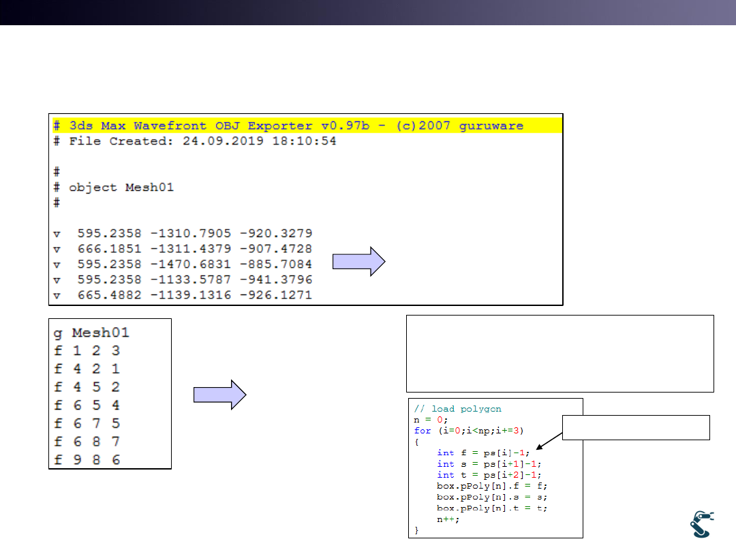736x552 pixels.
Task: Click the large empty text box above code
Action: (x=559, y=353)
